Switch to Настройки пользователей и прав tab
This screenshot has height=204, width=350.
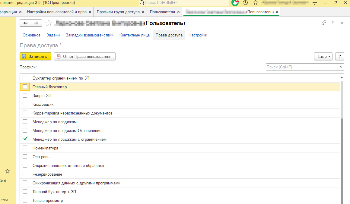click(x=57, y=12)
